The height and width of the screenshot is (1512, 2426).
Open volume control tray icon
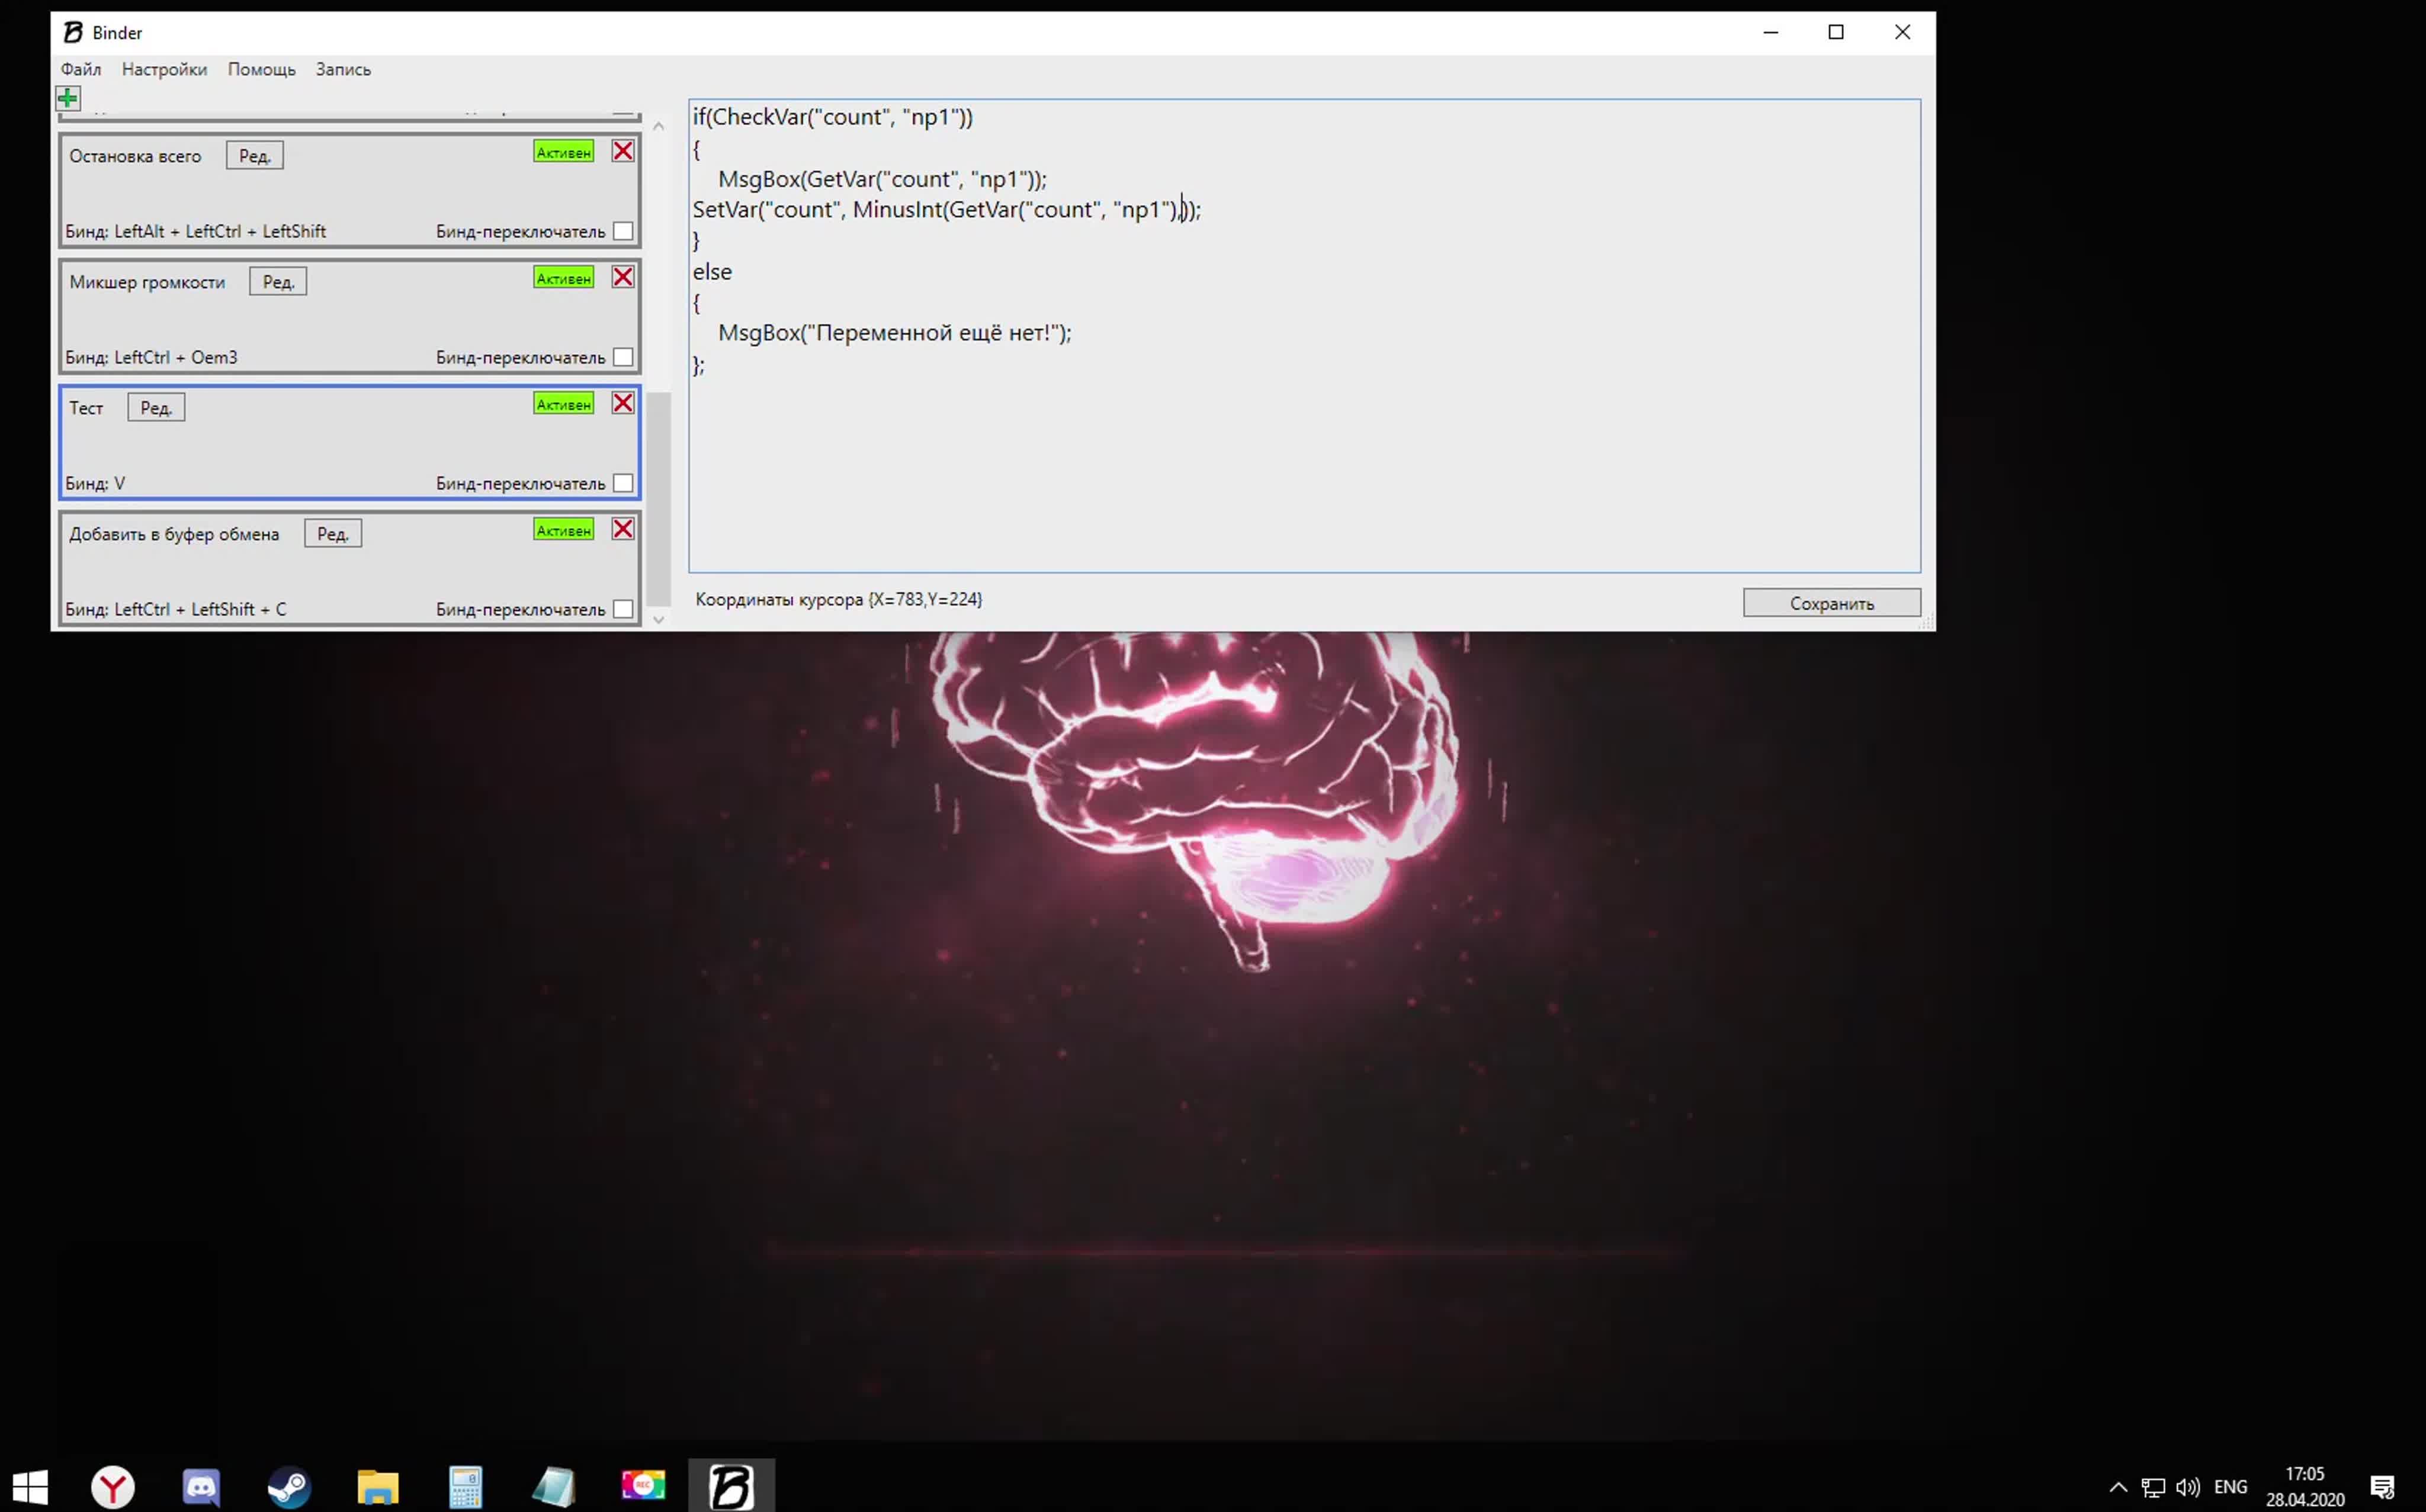point(2187,1487)
